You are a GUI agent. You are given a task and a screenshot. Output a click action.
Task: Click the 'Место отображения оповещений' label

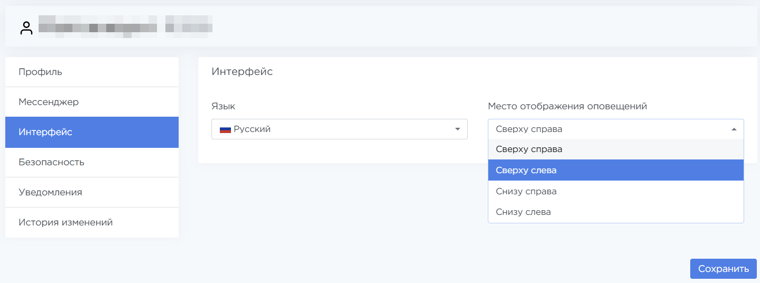[x=567, y=106]
